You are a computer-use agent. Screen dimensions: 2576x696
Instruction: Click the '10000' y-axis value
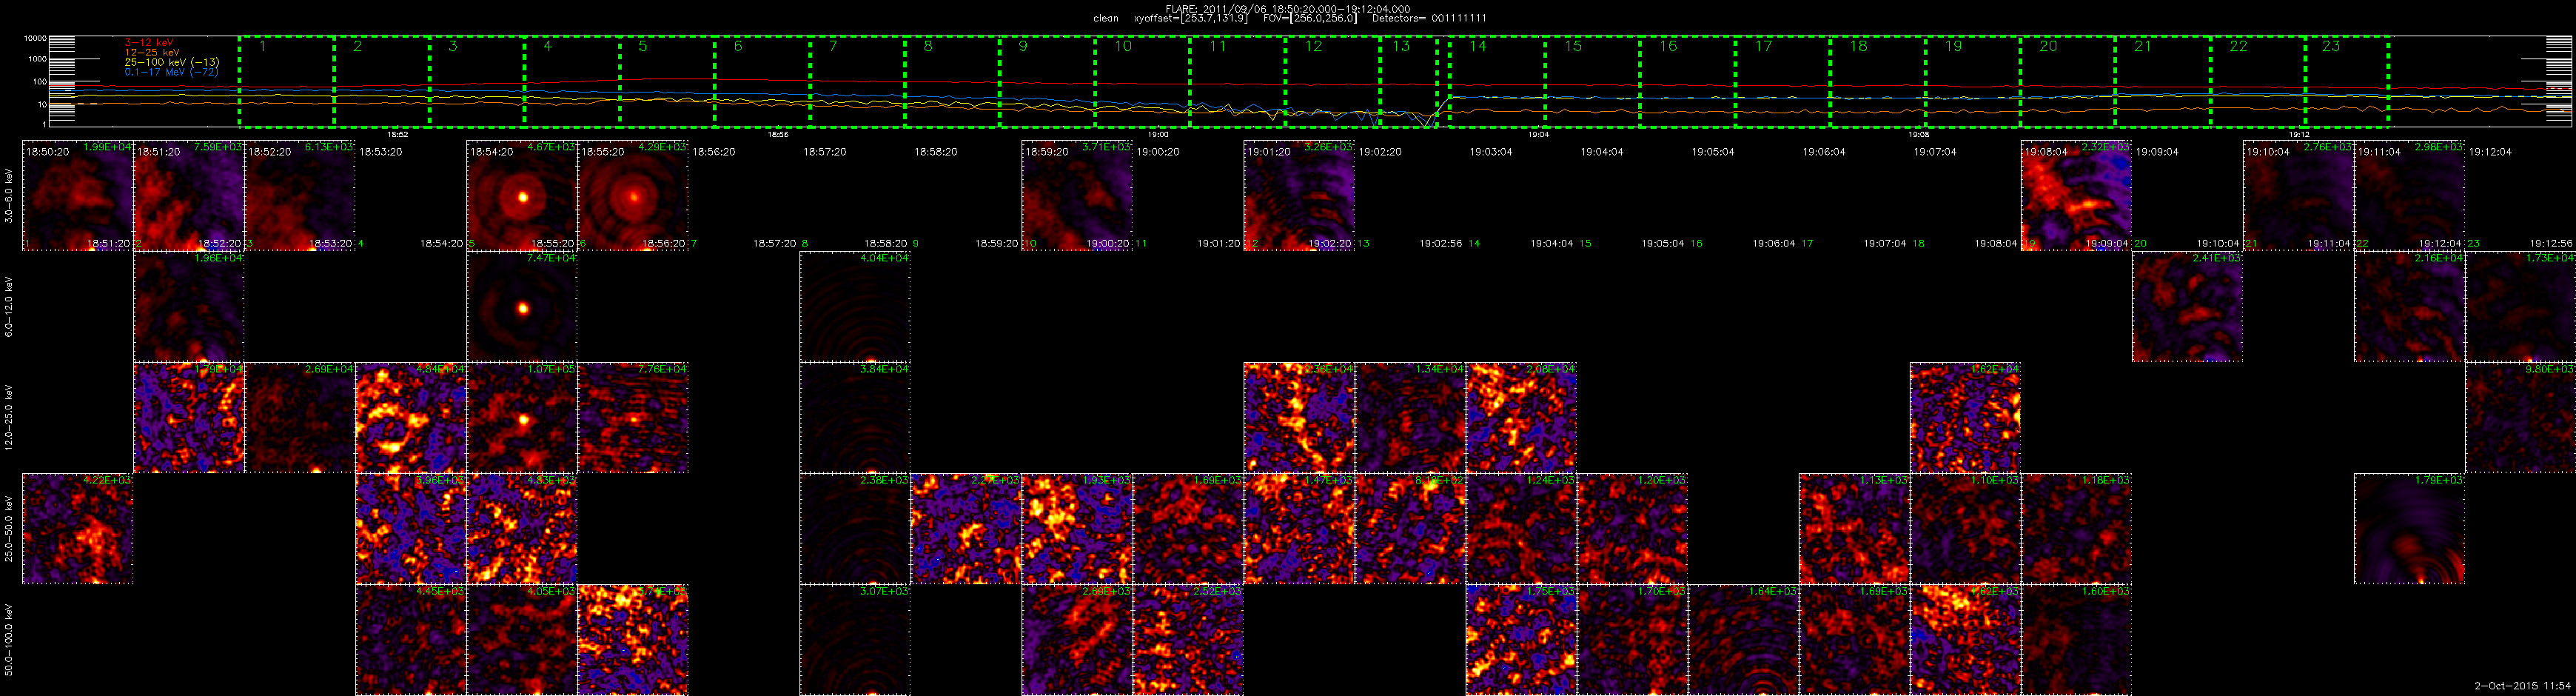tap(36, 38)
